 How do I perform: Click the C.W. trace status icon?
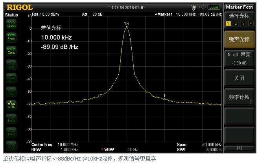coord(11,104)
